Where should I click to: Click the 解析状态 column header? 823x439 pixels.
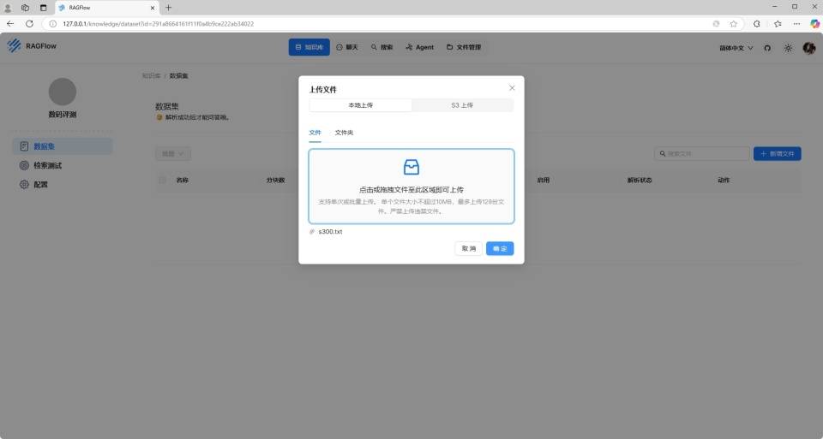(640, 181)
